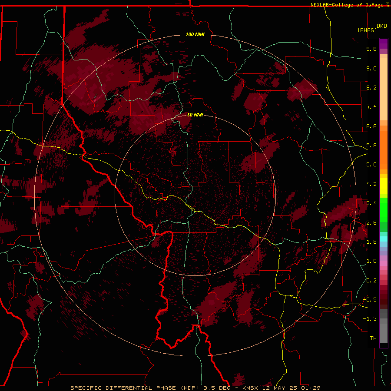
Task: Click the yellow band of the color bar
Action: point(384,186)
